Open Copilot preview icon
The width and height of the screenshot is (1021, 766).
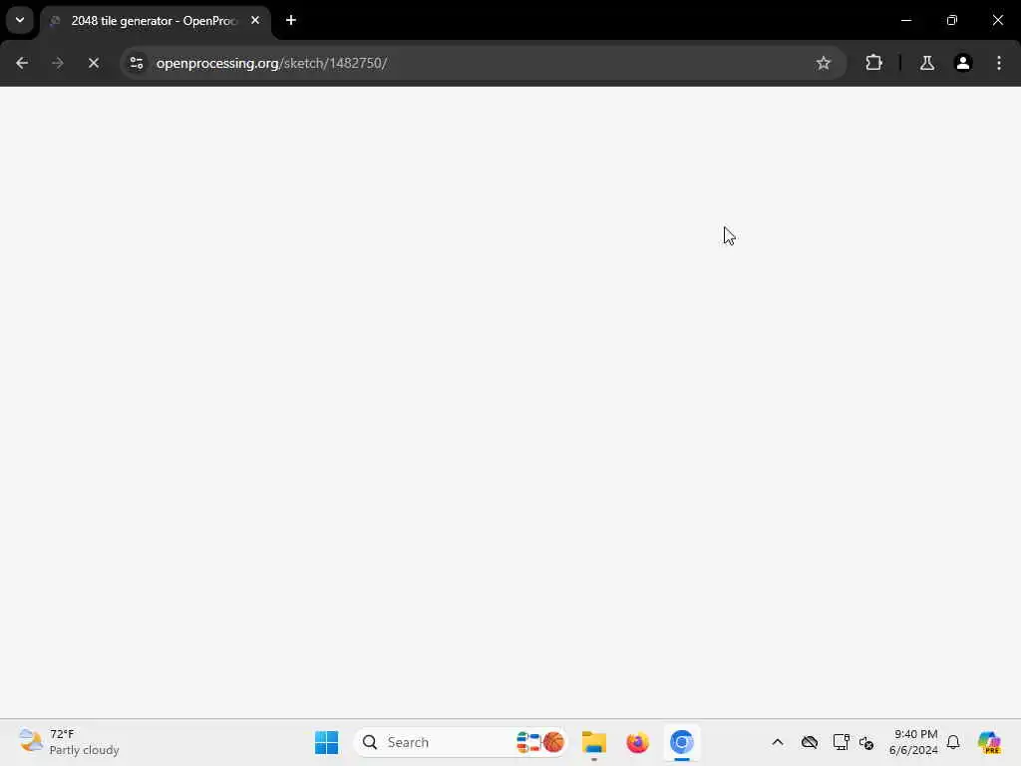[x=989, y=742]
